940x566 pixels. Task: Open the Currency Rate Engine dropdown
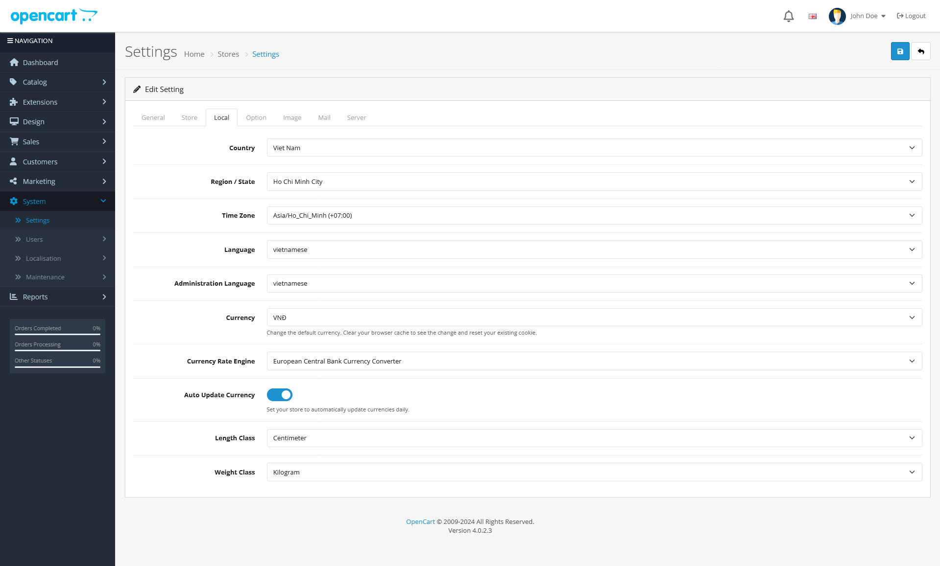click(x=594, y=361)
